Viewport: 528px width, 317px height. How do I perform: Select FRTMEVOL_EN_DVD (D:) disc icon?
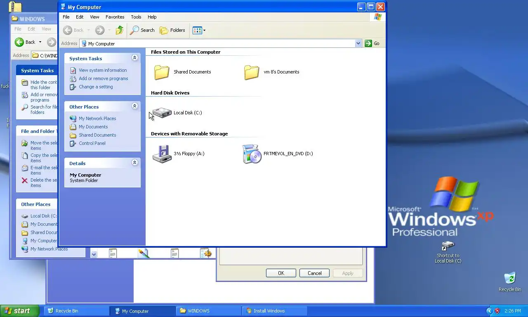(x=252, y=154)
